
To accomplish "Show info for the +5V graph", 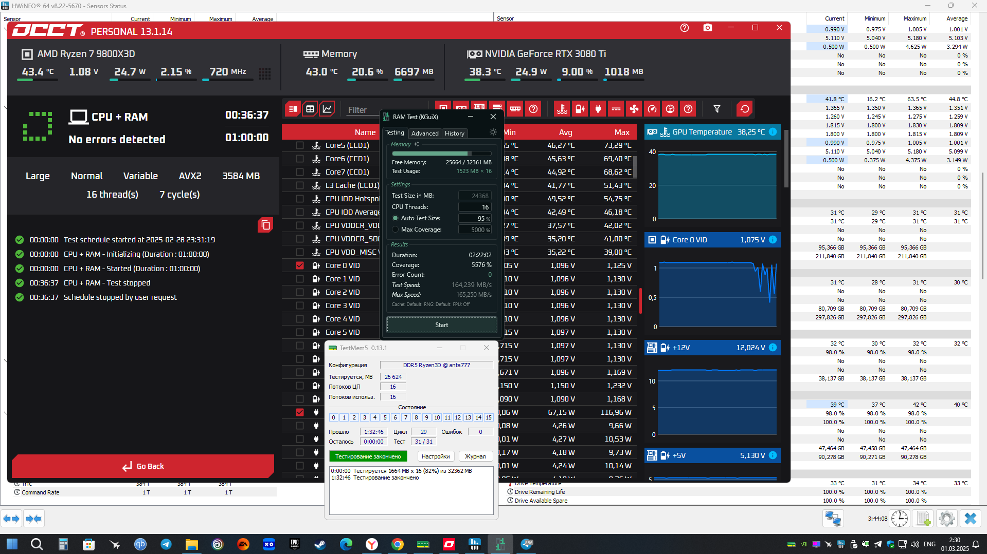I will [x=773, y=455].
